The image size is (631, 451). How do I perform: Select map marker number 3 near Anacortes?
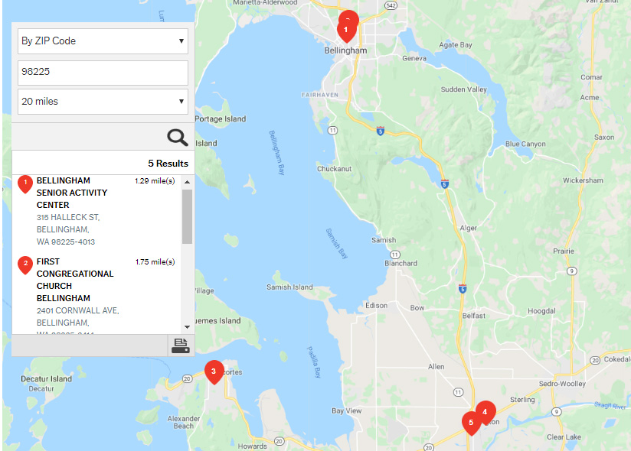click(214, 372)
